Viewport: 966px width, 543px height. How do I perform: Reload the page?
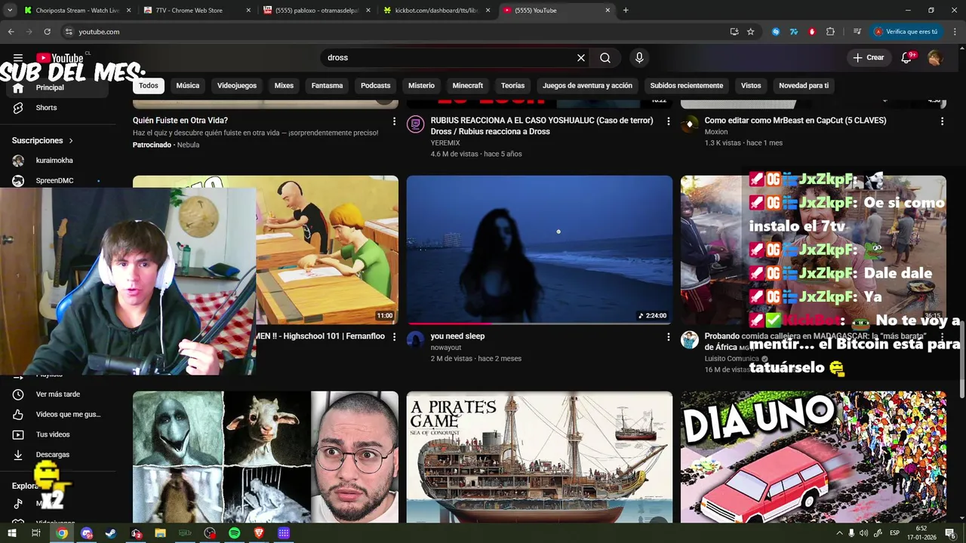[47, 32]
